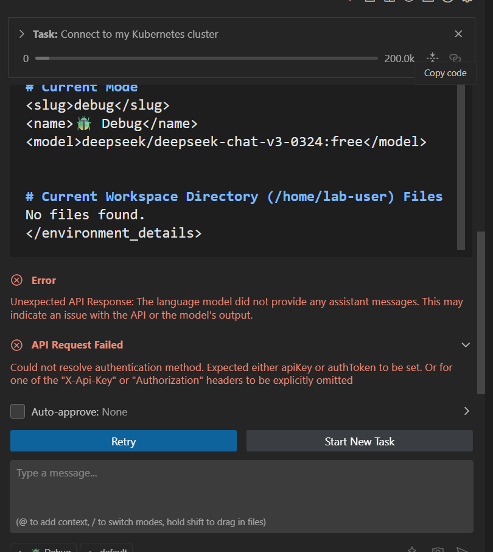Click the camera add-image icon

pos(438,549)
